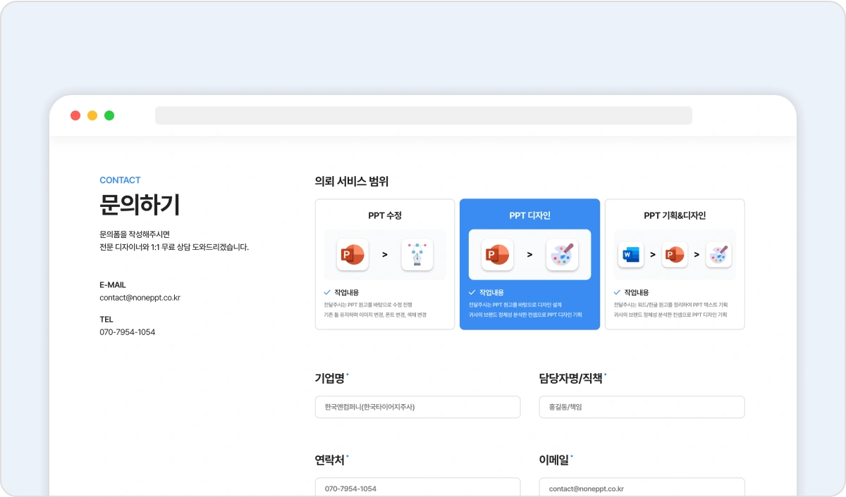
Task: Click palette icon in PPT 기획&디자인 card
Action: point(718,254)
